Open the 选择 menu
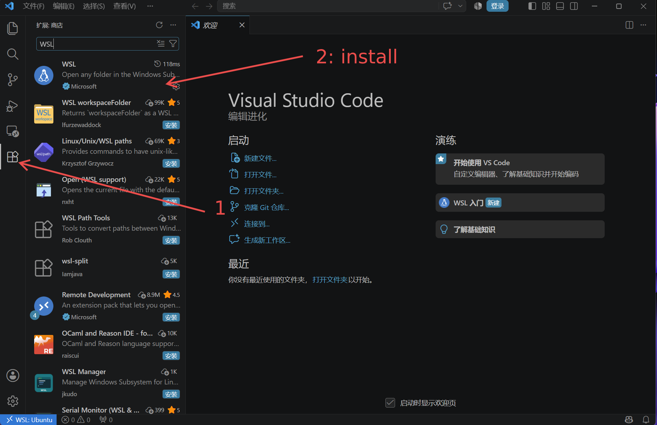The height and width of the screenshot is (425, 657). pyautogui.click(x=94, y=6)
